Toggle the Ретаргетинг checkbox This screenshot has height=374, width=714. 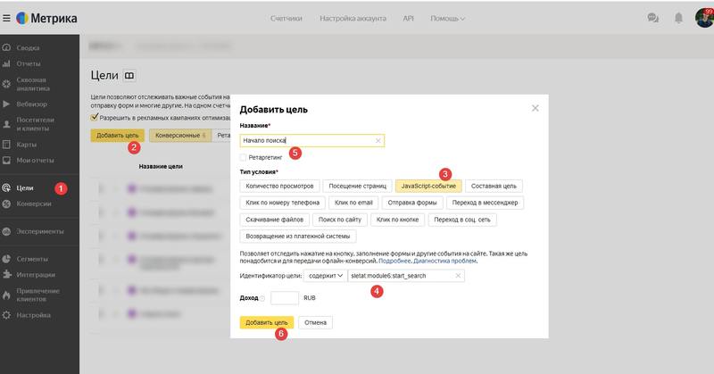243,158
